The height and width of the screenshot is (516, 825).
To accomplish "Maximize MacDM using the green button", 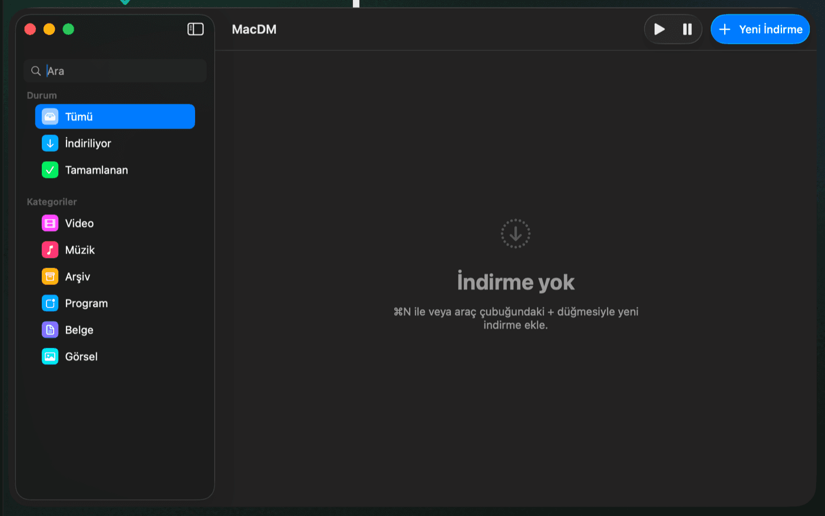I will (68, 29).
